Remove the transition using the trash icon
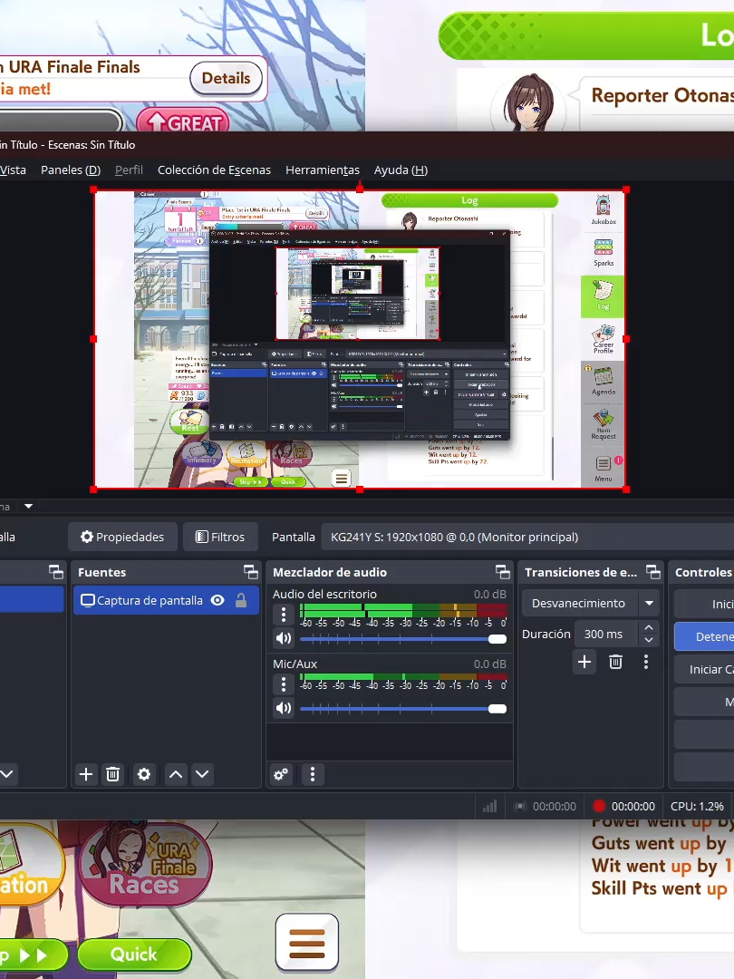The height and width of the screenshot is (979, 734). point(615,662)
